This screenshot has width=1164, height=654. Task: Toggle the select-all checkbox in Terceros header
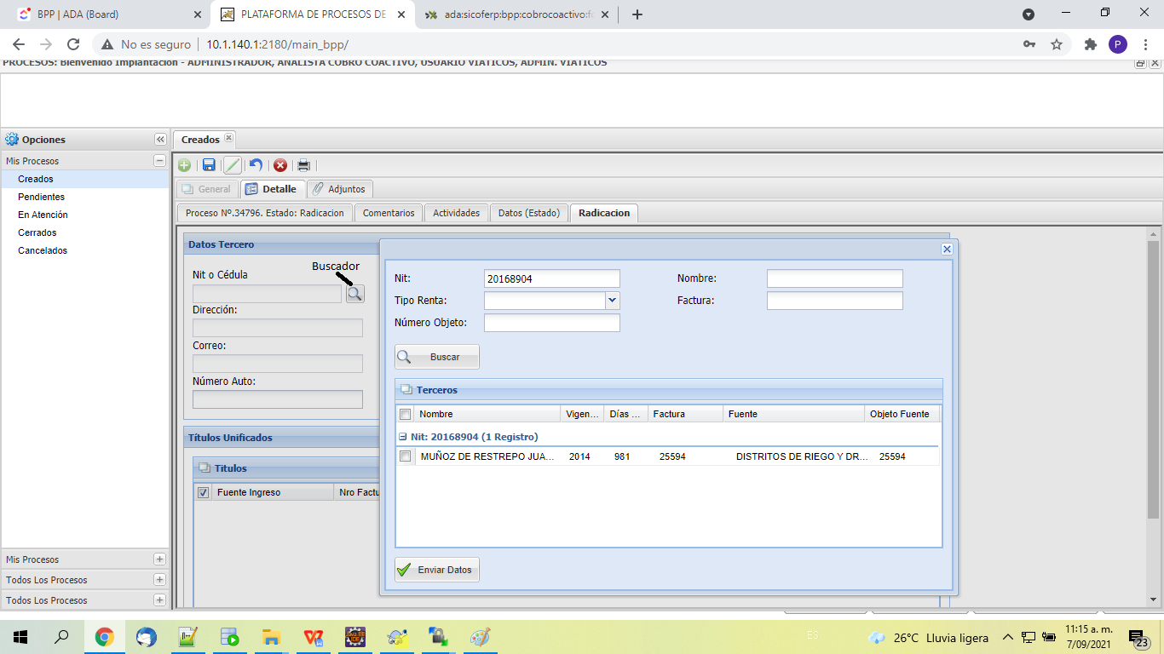(406, 415)
